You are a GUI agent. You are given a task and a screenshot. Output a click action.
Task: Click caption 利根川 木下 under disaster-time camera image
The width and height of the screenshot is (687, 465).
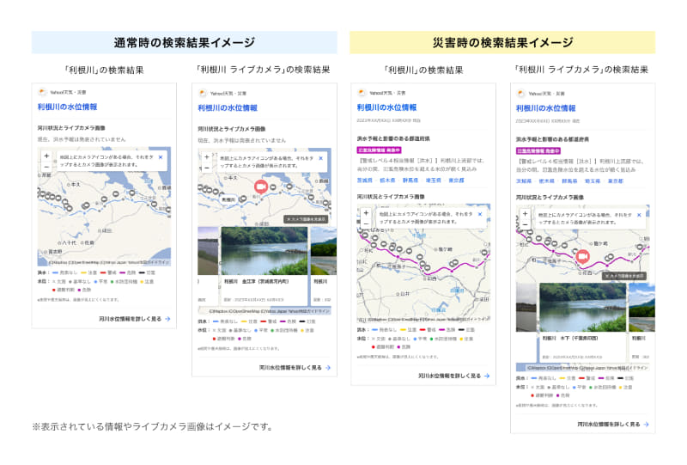pos(570,339)
